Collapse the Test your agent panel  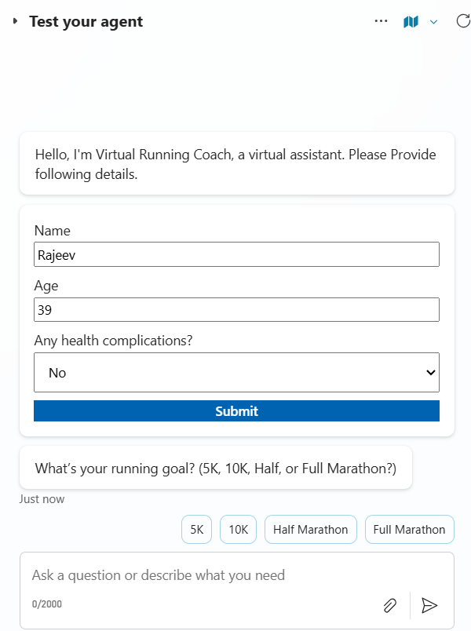click(x=15, y=21)
